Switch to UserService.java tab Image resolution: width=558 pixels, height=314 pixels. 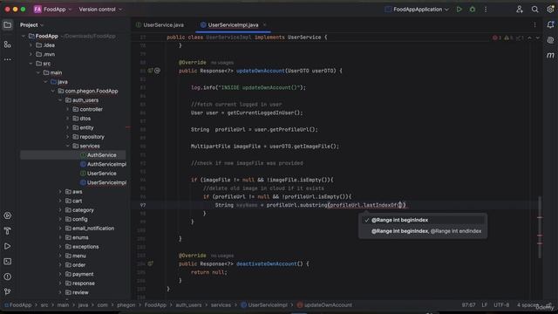click(160, 25)
